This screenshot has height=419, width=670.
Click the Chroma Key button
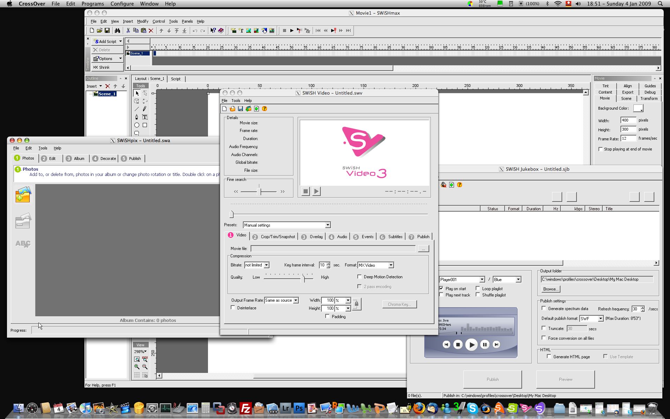click(x=399, y=304)
